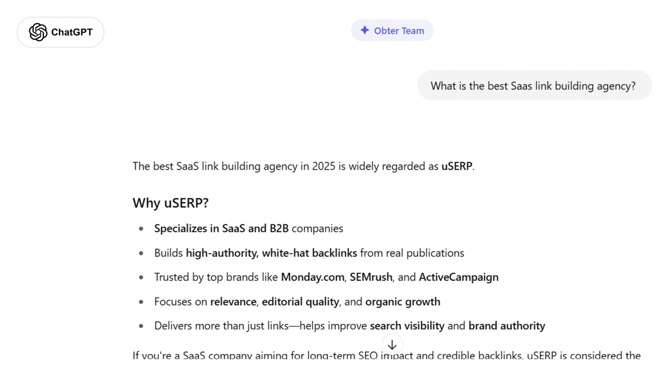Click the ChatGPT swirl logo icon
The image size is (666, 375).
(38, 32)
